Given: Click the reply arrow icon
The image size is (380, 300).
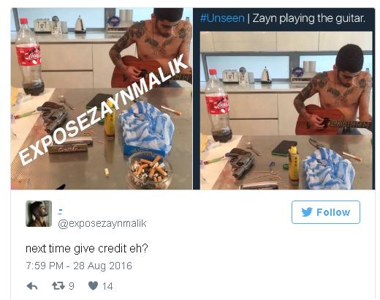Looking at the screenshot, I should pos(32,286).
